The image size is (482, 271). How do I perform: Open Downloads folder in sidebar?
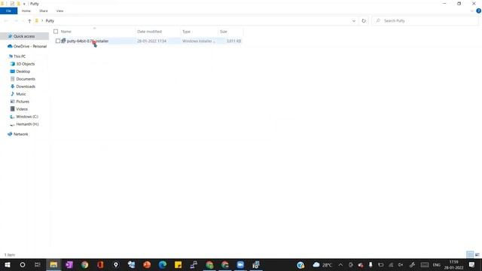[26, 87]
